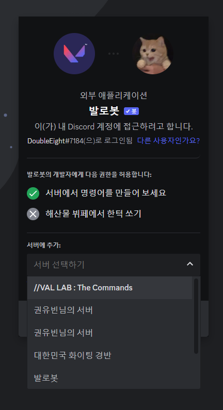Collapse the server list with the chevron arrow
This screenshot has width=223, height=410.
(x=190, y=264)
